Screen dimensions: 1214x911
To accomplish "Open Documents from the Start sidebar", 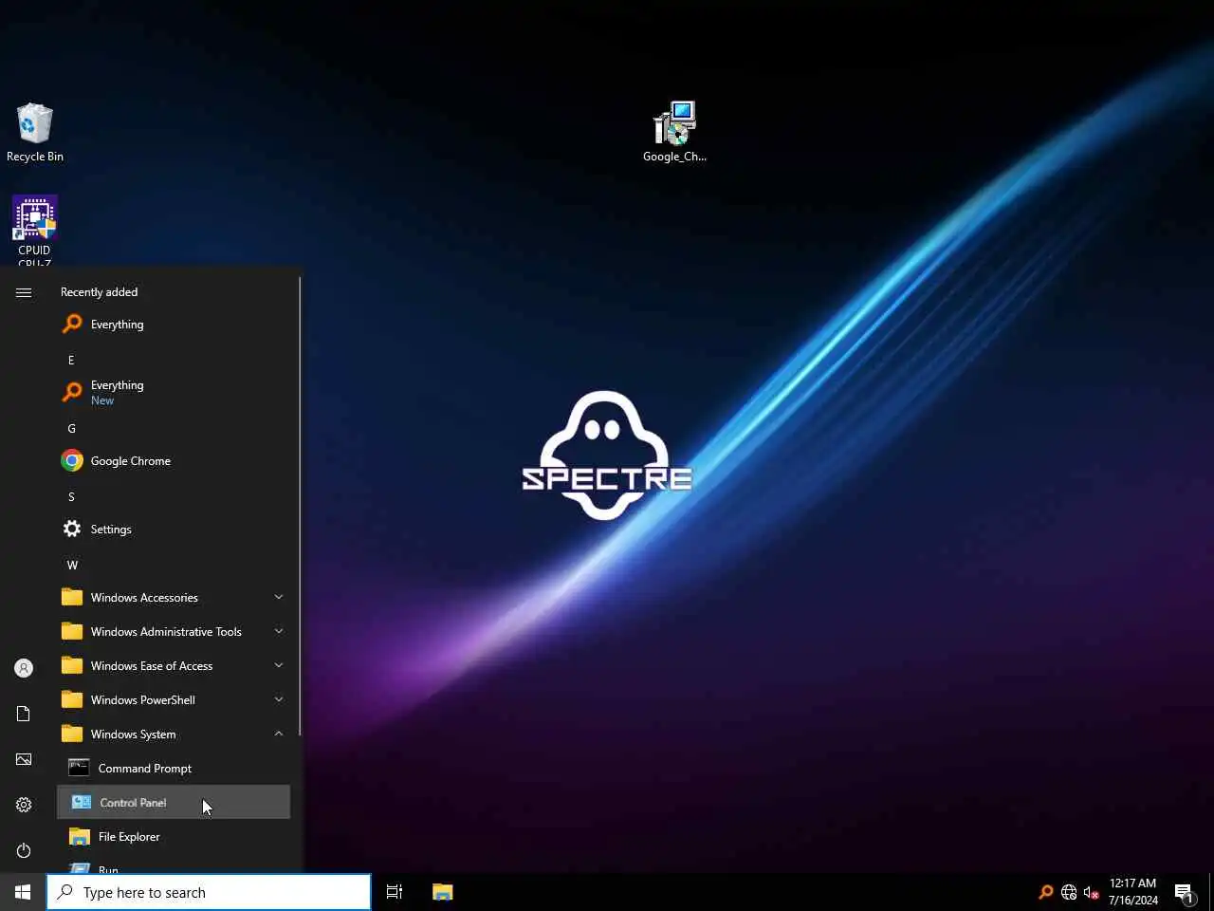I will [x=24, y=714].
